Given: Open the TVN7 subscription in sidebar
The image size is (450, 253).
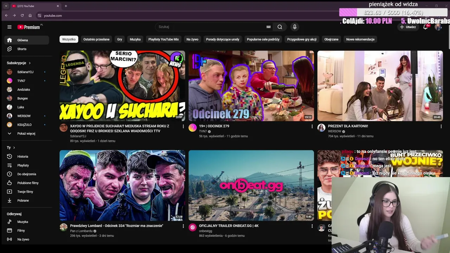Looking at the screenshot, I should point(27,81).
